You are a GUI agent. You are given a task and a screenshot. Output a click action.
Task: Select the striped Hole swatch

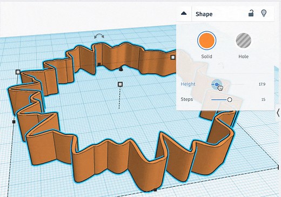(244, 40)
